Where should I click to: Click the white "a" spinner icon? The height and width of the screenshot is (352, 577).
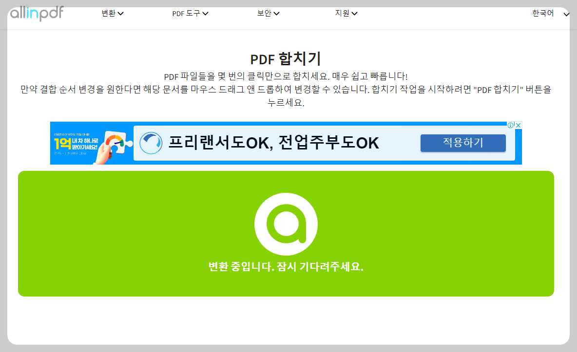pyautogui.click(x=286, y=223)
